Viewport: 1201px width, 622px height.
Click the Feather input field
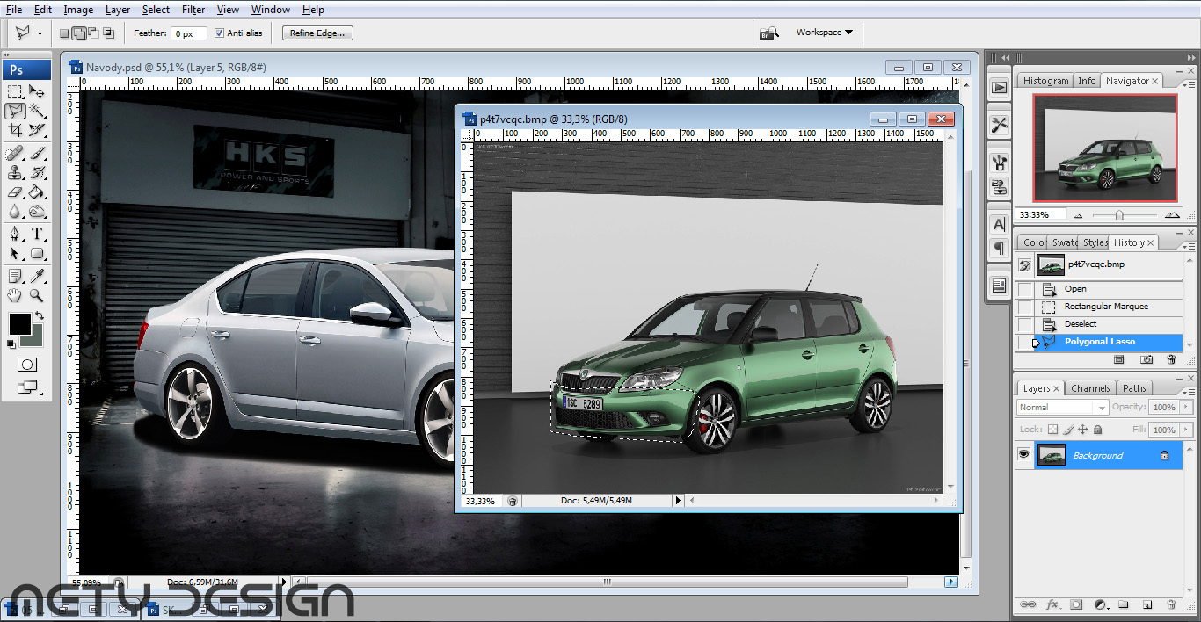[x=189, y=33]
